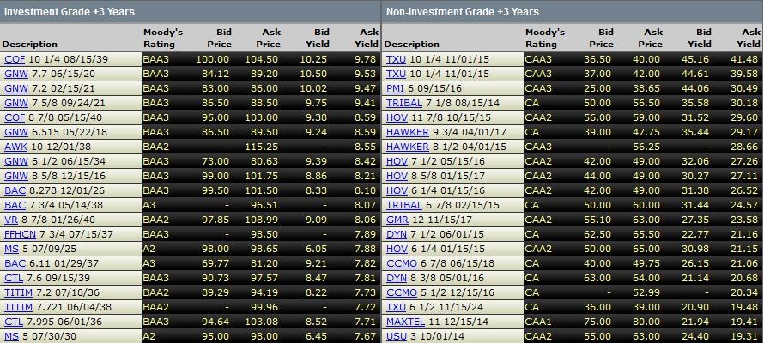The image size is (764, 343).
Task: Click Bid Price header in Investment Grade table
Action: click(219, 38)
